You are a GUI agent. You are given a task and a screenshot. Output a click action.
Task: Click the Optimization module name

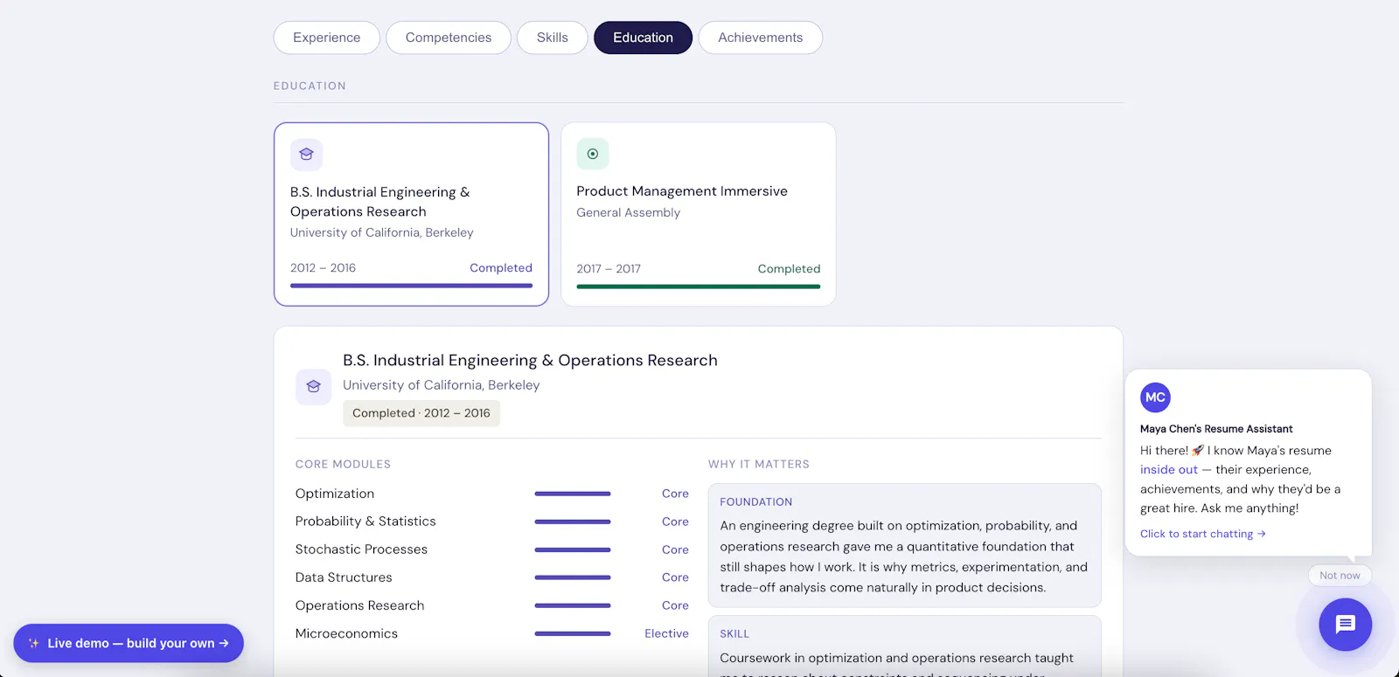[335, 494]
